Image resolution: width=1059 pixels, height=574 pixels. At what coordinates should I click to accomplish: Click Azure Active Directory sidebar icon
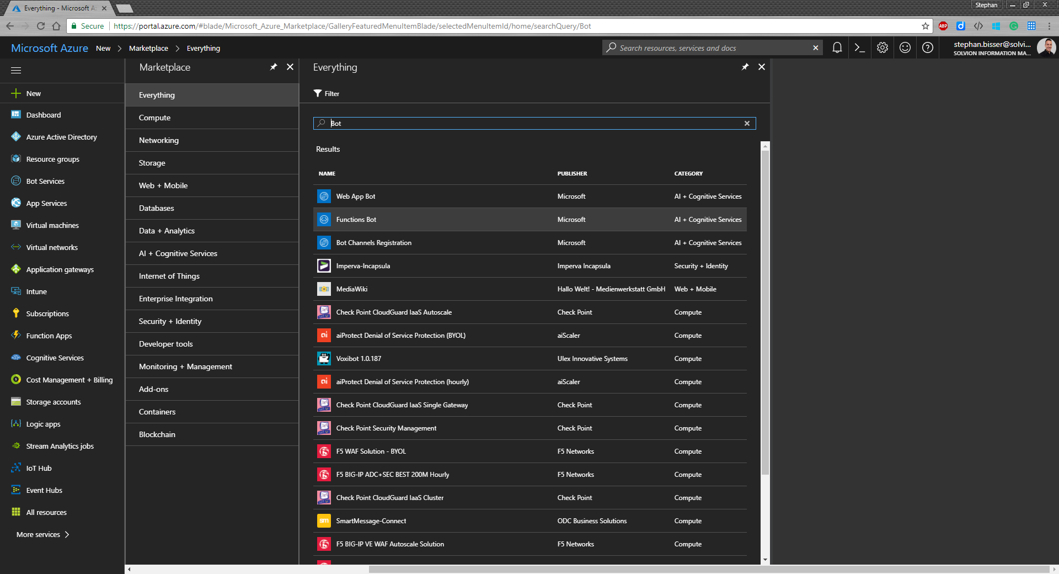16,136
